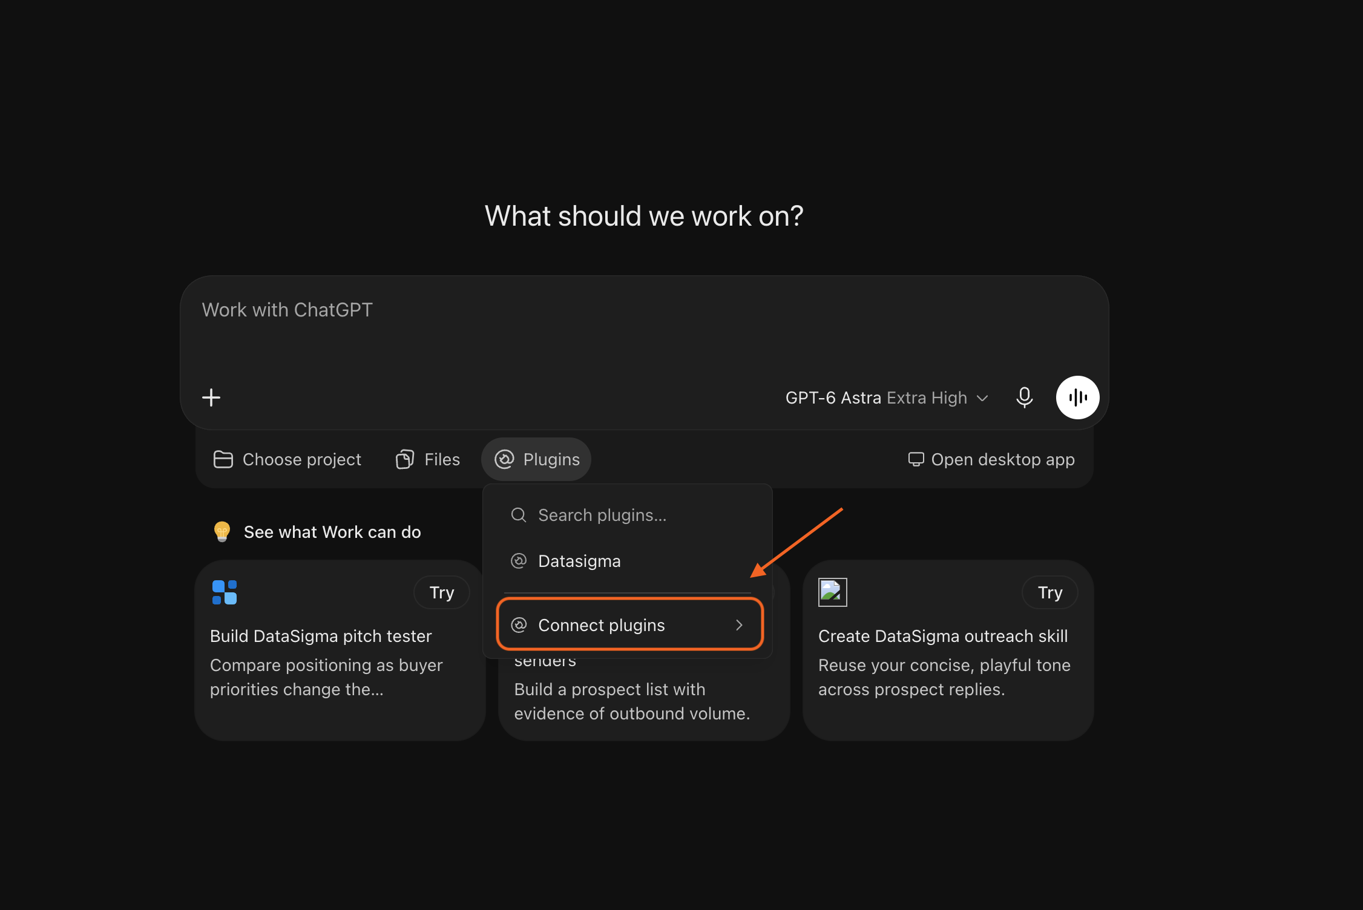Try the Create DataSigma outreach skill card

point(1049,592)
